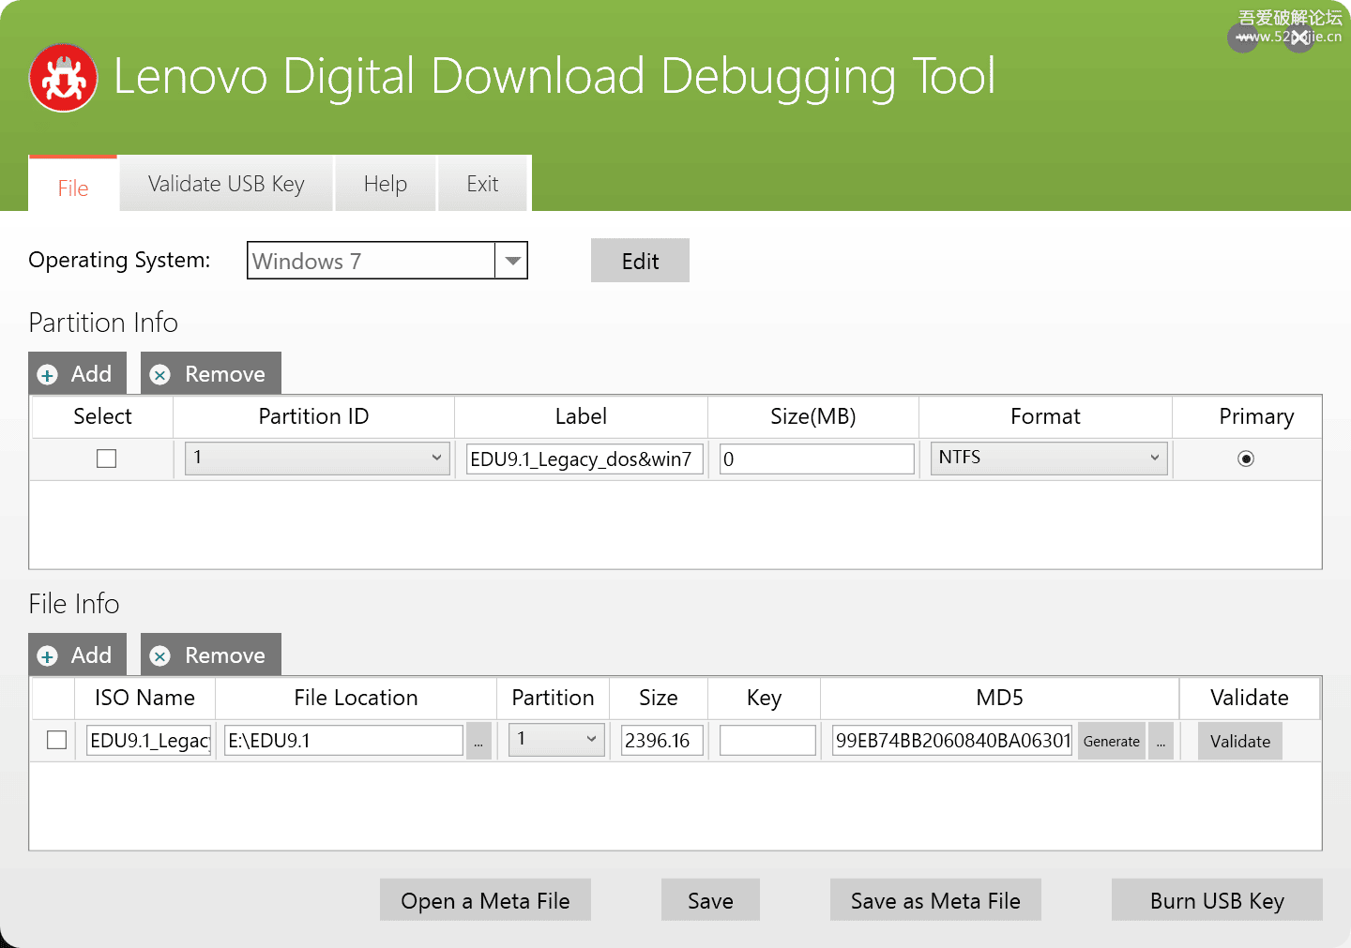Click the Format column header
This screenshot has width=1351, height=948.
1045,416
